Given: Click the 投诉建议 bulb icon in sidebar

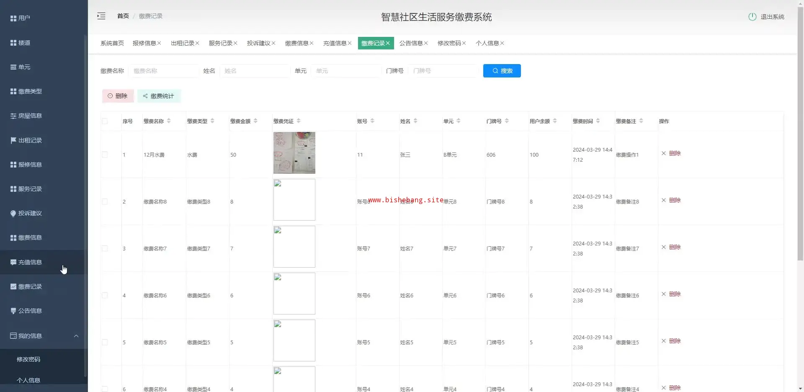Looking at the screenshot, I should pyautogui.click(x=13, y=213).
